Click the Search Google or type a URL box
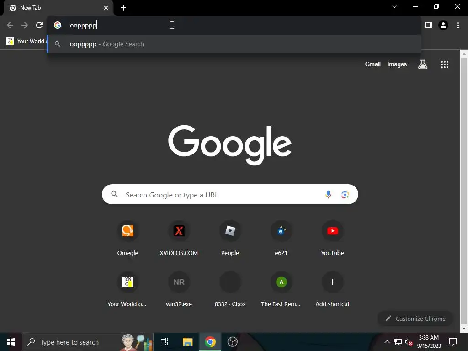 click(230, 194)
